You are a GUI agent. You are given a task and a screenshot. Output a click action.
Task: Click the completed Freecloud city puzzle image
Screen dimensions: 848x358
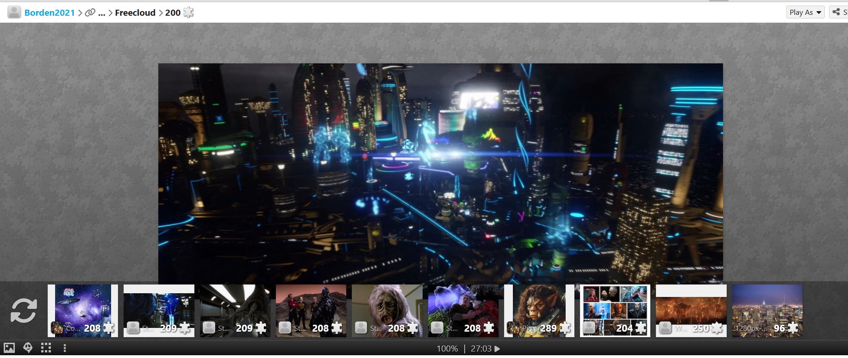(440, 172)
